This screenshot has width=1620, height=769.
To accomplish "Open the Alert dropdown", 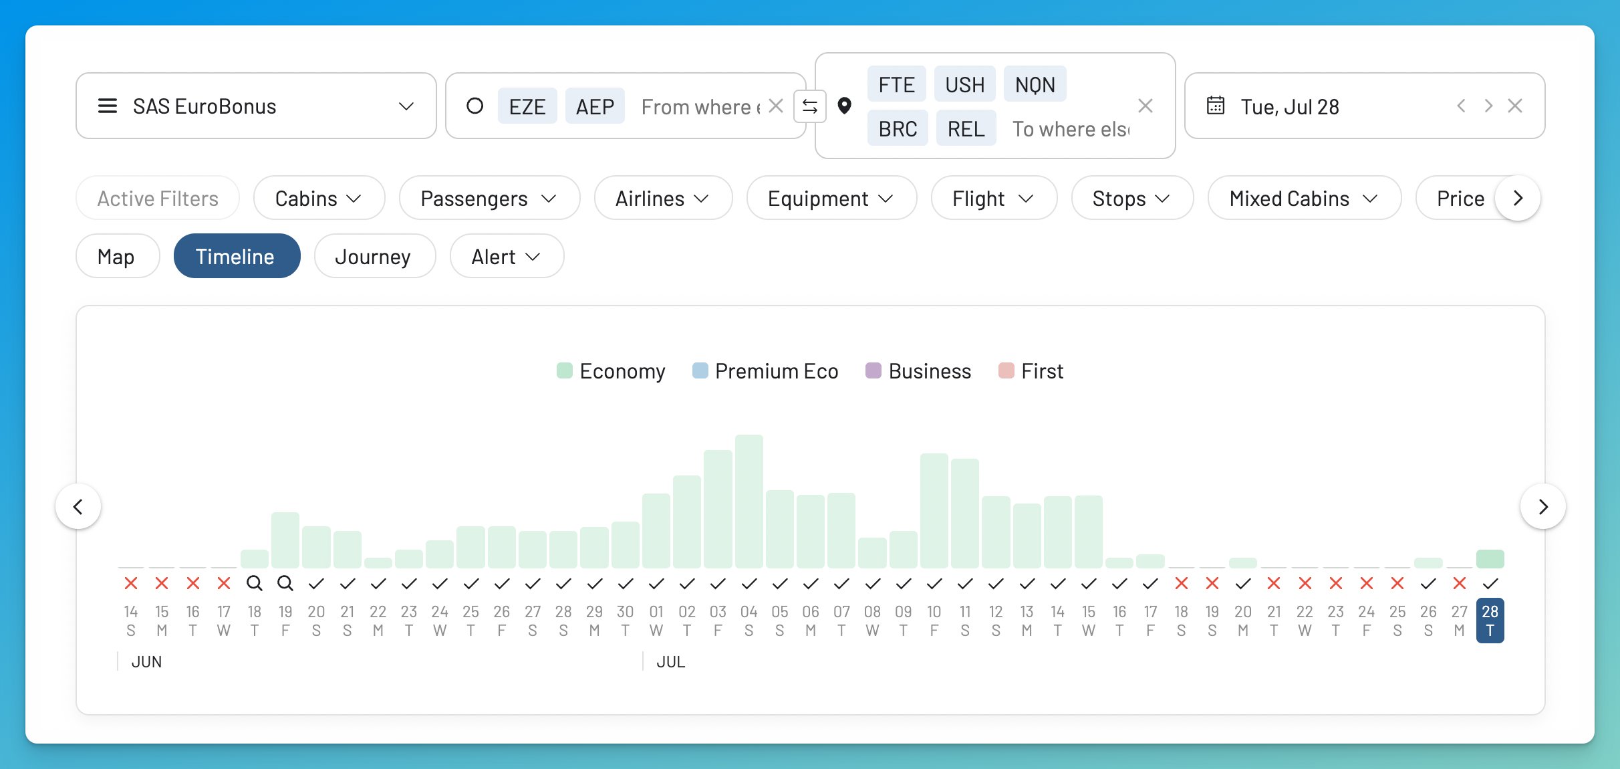I will coord(507,256).
